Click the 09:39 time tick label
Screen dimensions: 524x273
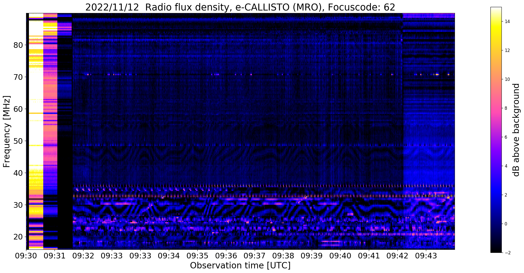point(312,255)
